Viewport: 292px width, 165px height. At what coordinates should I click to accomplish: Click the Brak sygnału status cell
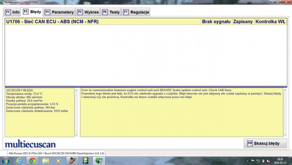(216, 22)
